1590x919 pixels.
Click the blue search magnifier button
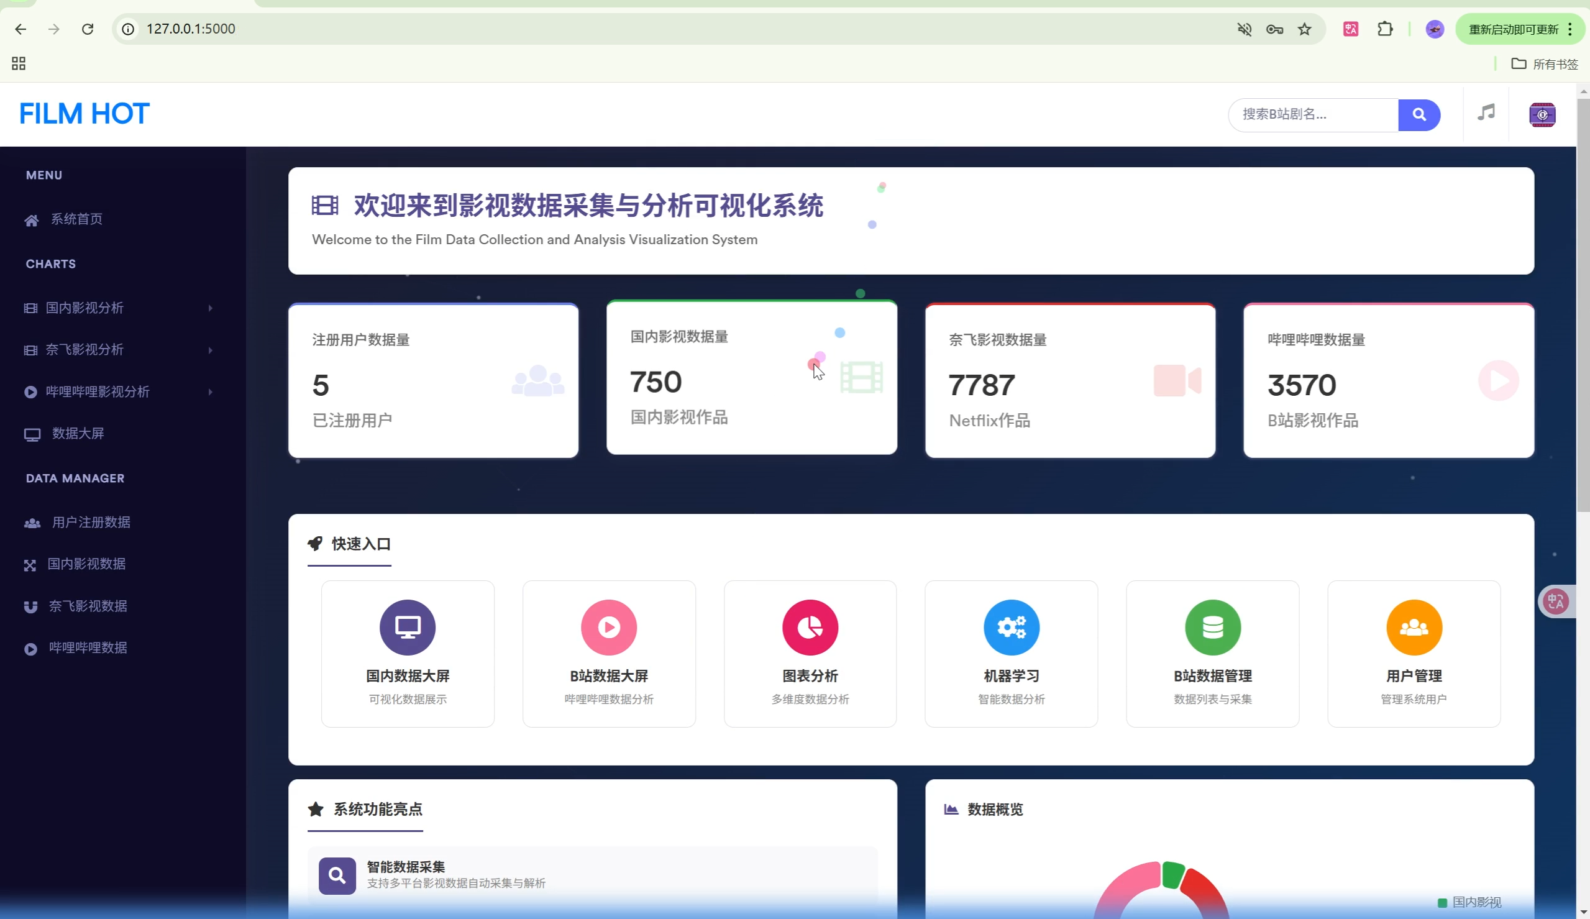tap(1419, 114)
